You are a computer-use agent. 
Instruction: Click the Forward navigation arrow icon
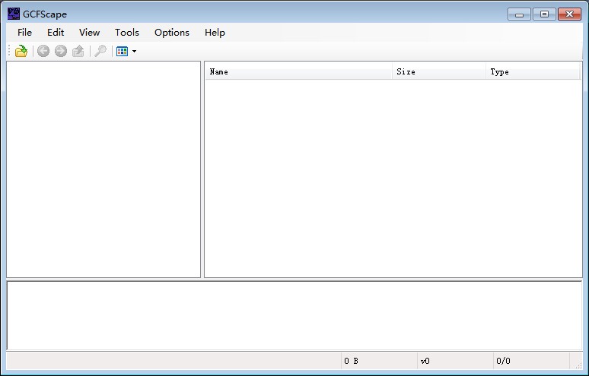60,51
